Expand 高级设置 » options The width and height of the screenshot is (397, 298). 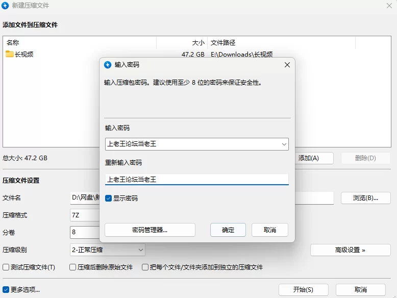[x=351, y=250]
